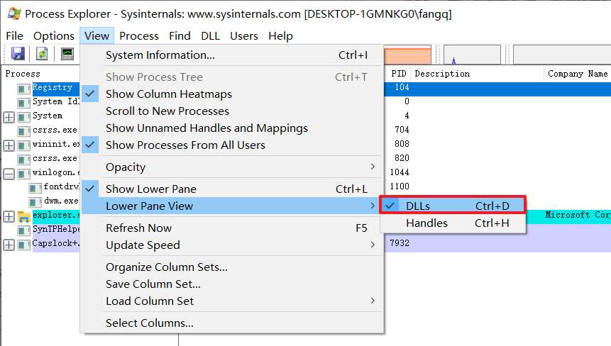The image size is (611, 346).
Task: Enable Scroll to New Processes
Action: tap(231, 111)
